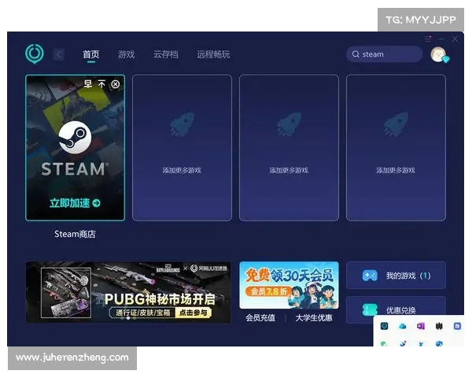The width and height of the screenshot is (472, 378).
Task: Open the 游戏 tab
Action: (126, 54)
